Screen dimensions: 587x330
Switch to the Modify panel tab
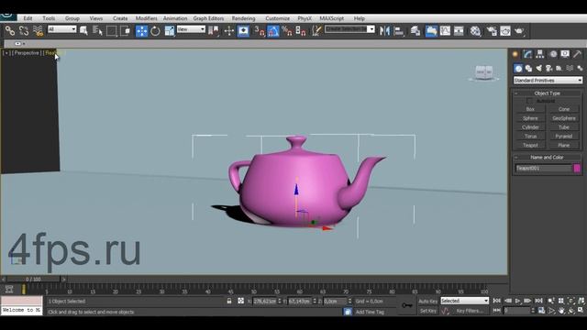(527, 54)
